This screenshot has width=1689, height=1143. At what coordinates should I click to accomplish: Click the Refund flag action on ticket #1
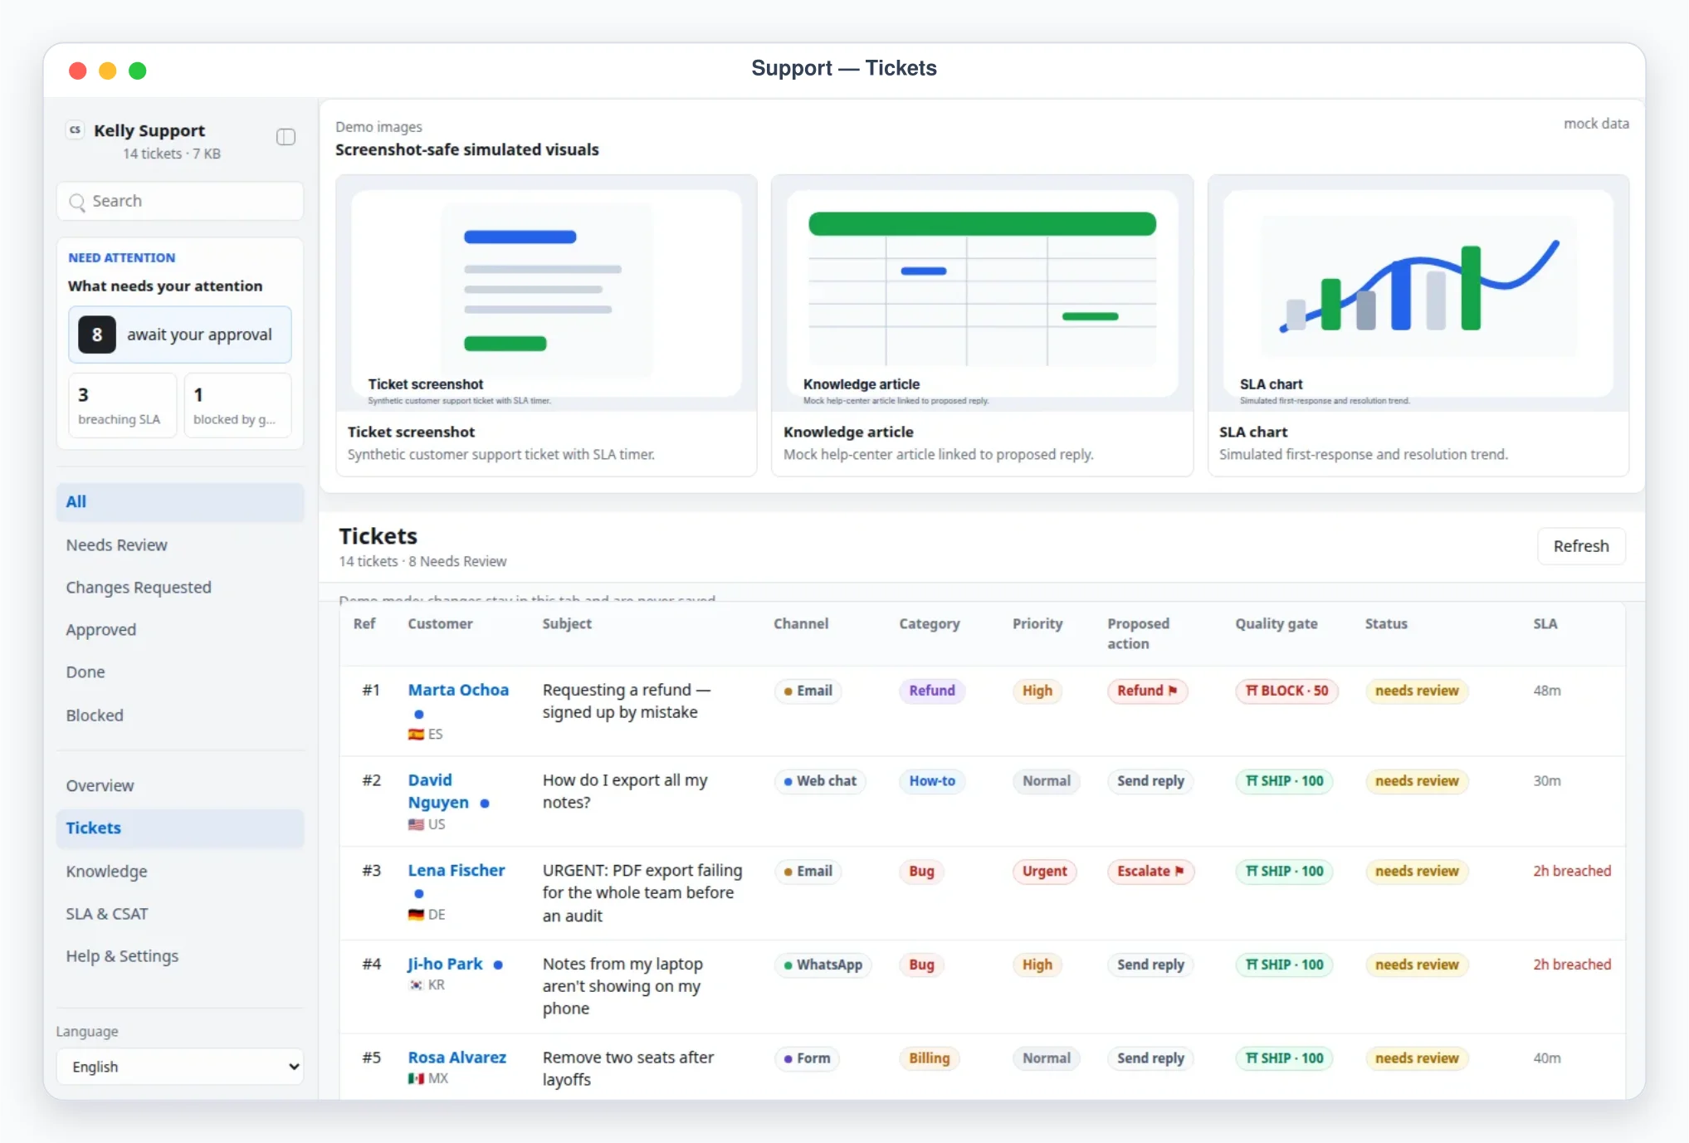point(1147,691)
